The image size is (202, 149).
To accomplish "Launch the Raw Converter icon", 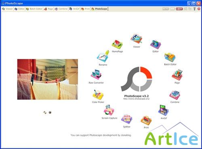I will pos(96,75).
